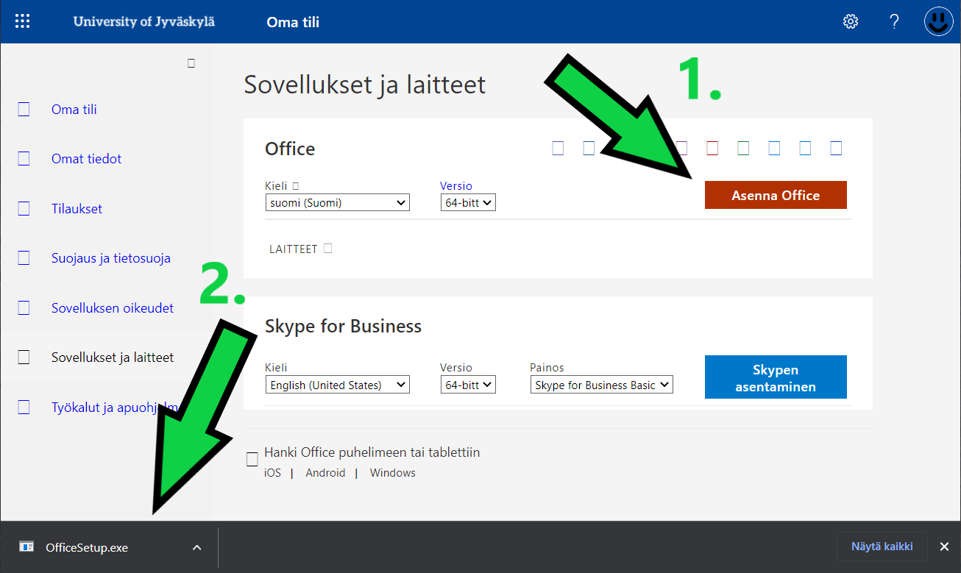The image size is (961, 573).
Task: Close the downloads bar with X
Action: click(x=944, y=547)
